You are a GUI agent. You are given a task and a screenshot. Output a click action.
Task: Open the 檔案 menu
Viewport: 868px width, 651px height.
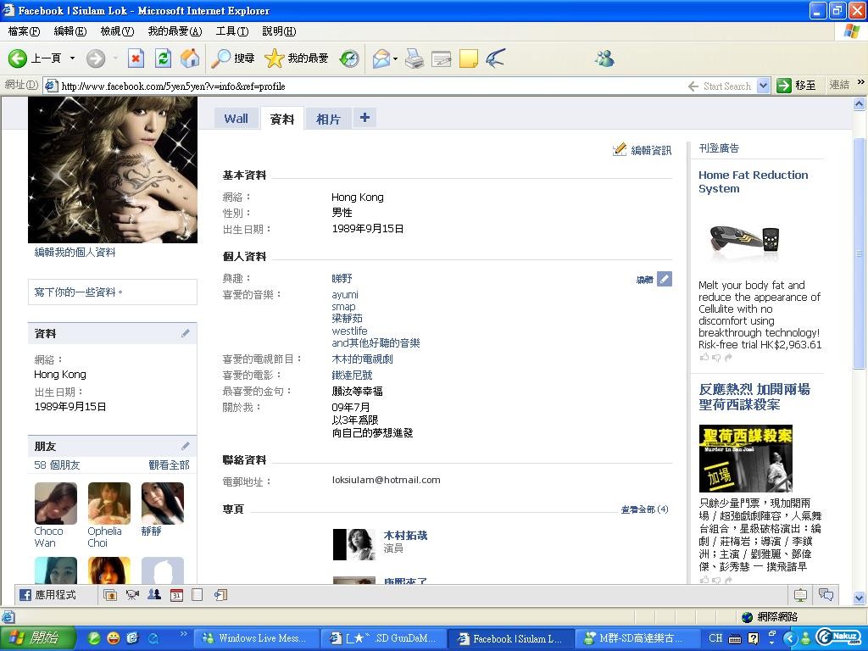pyautogui.click(x=24, y=31)
